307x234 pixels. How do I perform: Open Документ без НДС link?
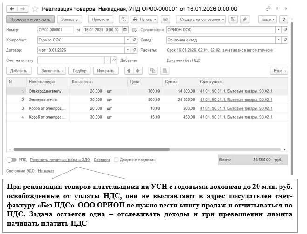coord(184,60)
